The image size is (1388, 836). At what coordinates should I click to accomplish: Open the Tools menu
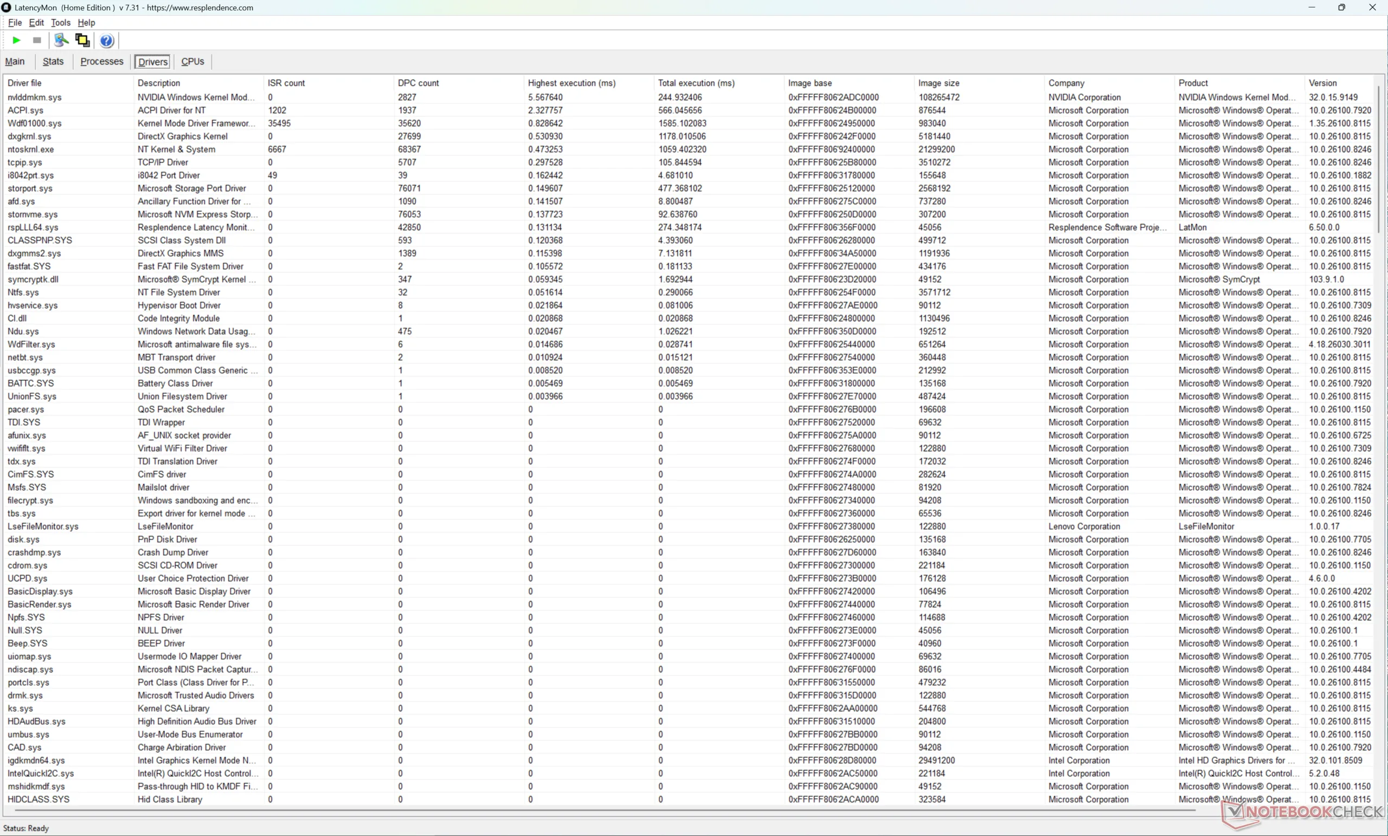(x=60, y=23)
